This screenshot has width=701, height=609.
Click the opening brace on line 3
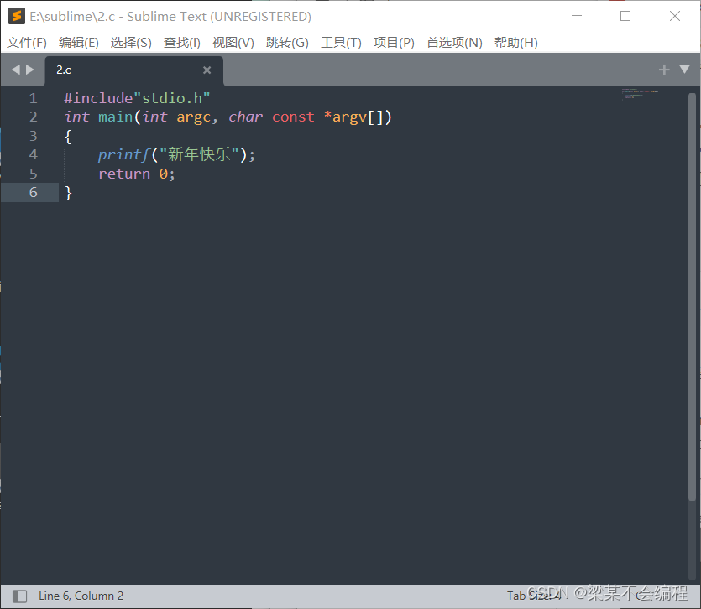coord(68,136)
